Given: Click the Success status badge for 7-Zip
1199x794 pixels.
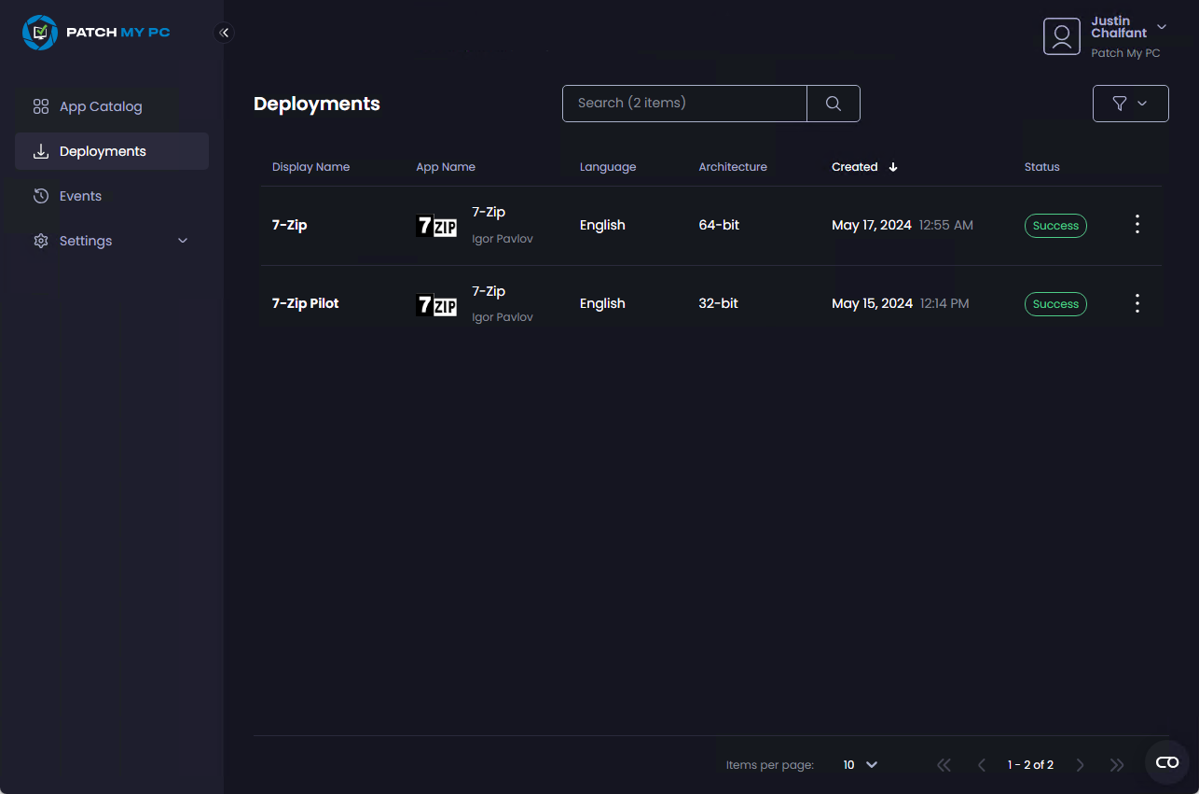Looking at the screenshot, I should [x=1055, y=225].
